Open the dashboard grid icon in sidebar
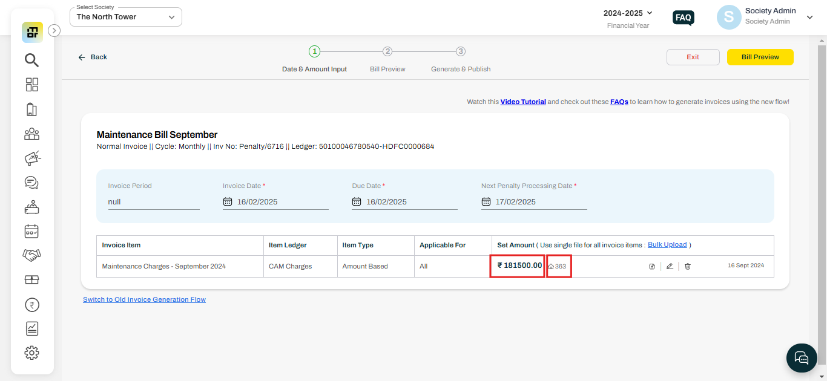This screenshot has height=381, width=827. click(31, 85)
